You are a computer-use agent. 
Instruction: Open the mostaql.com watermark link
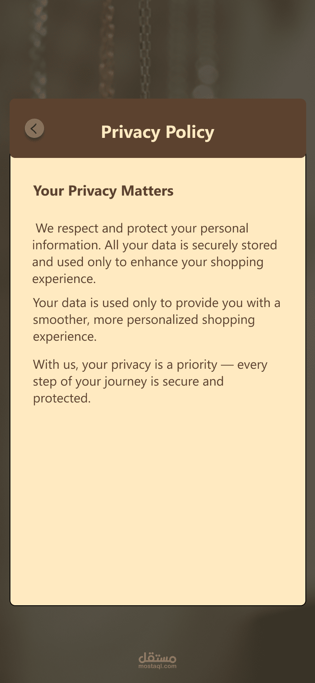click(x=157, y=666)
